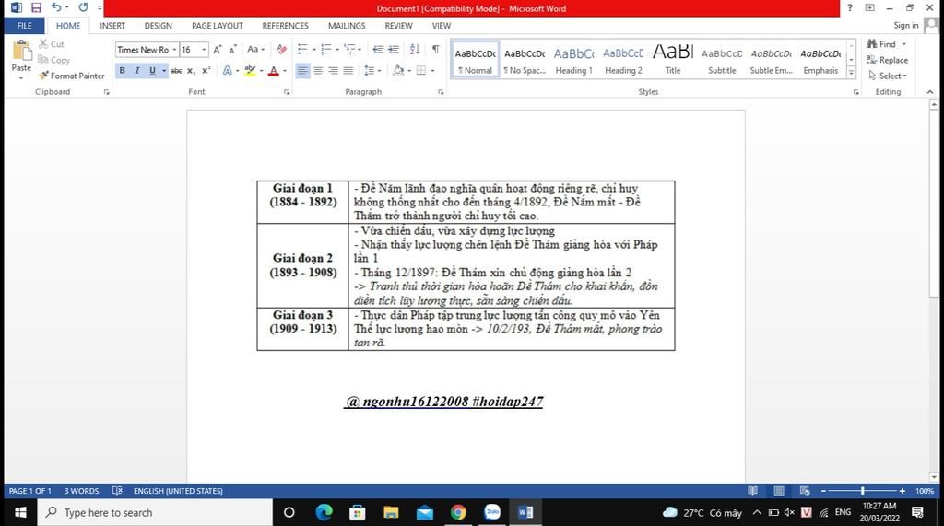Viewport: 944px width, 526px height.
Task: Click the 3 WORDS count in status bar
Action: [x=81, y=491]
